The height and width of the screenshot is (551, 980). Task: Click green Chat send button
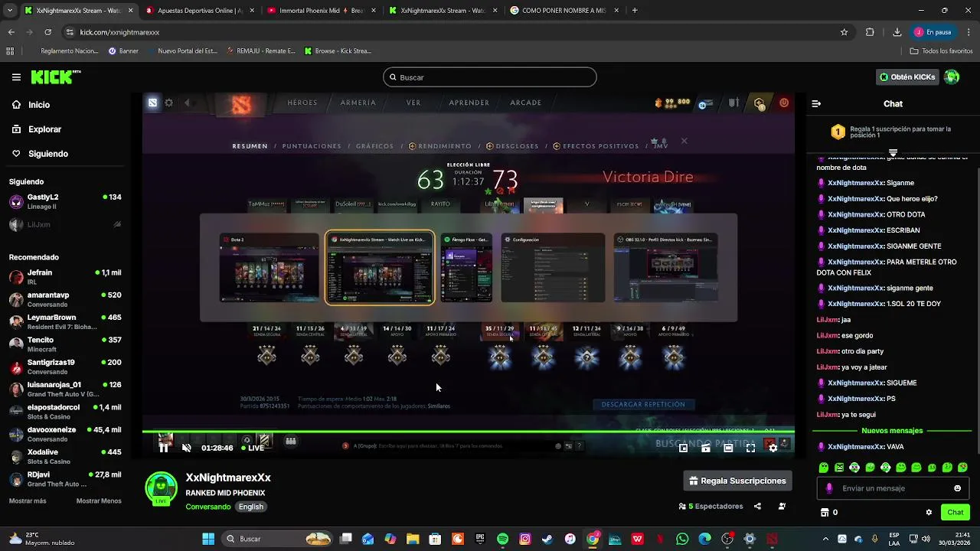pos(955,512)
